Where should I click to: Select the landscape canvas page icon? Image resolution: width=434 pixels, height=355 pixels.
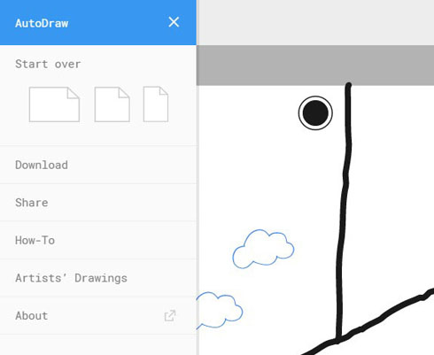54,104
